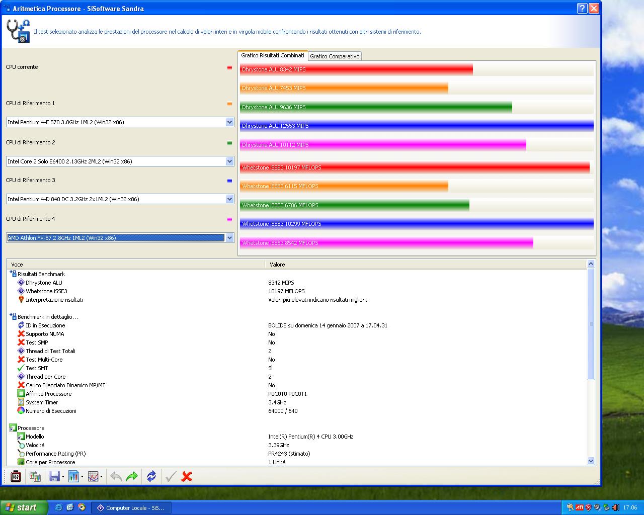Select the Test Multi-Core row
Image resolution: width=644 pixels, height=515 pixels.
click(297, 360)
